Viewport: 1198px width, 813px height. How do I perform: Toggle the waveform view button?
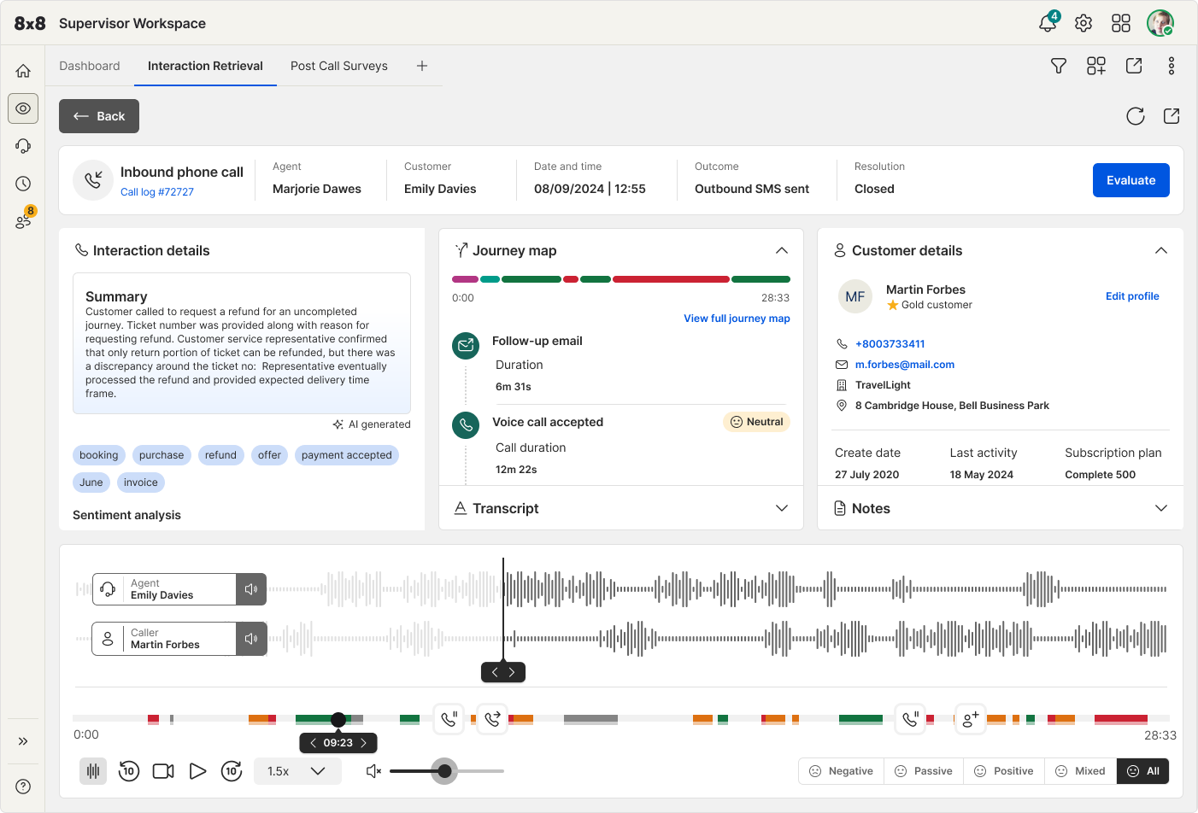[x=93, y=771]
